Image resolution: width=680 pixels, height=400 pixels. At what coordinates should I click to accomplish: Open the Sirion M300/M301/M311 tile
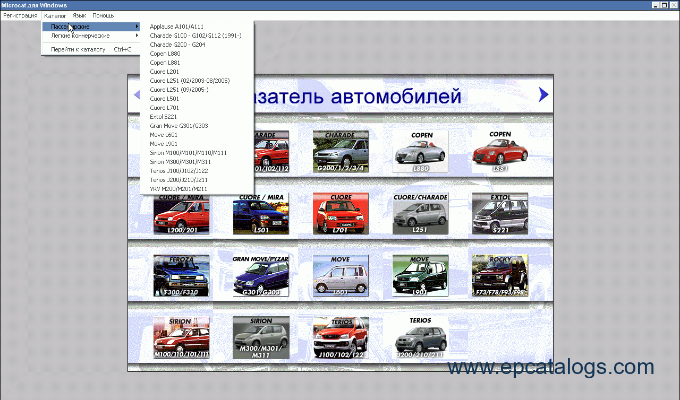point(261,338)
